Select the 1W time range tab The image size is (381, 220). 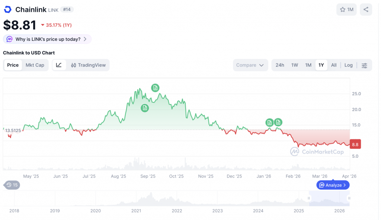point(295,65)
